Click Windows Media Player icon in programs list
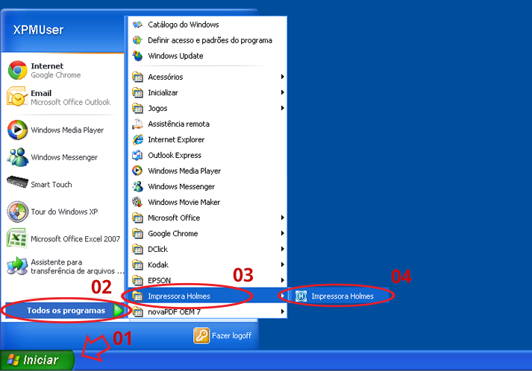Screen dimensions: 532x371 pyautogui.click(x=137, y=171)
